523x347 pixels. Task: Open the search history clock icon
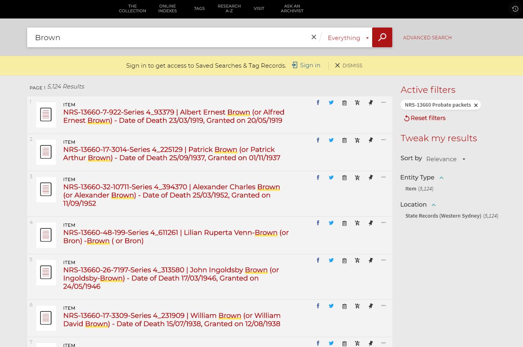(515, 9)
